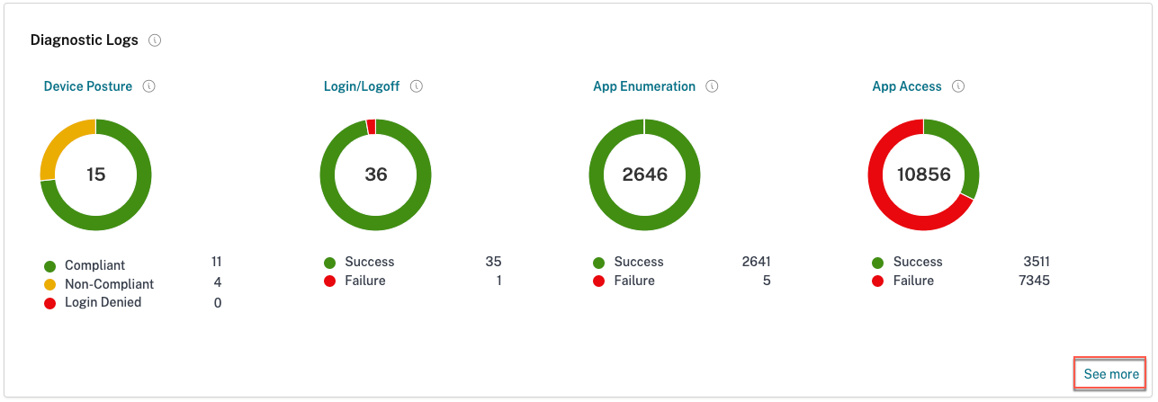Open the App Enumeration logs link

(x=644, y=86)
